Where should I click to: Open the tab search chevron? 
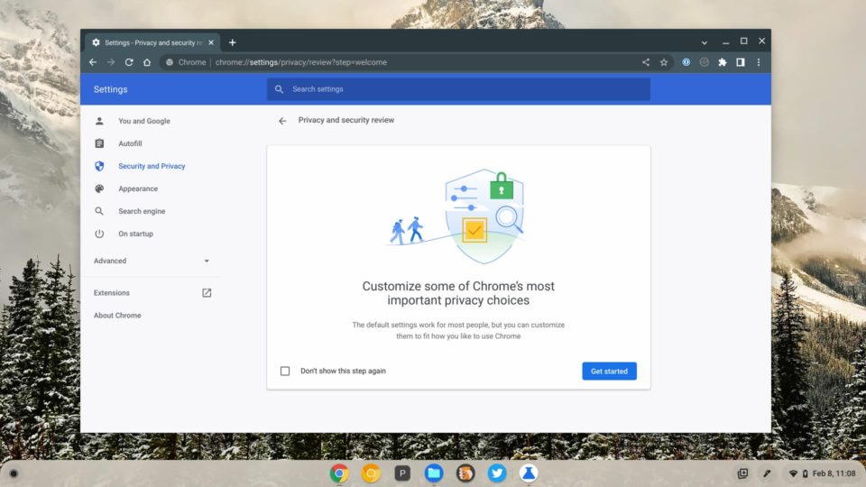705,42
